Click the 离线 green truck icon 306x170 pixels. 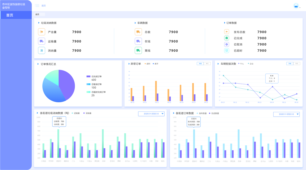[x=138, y=50]
